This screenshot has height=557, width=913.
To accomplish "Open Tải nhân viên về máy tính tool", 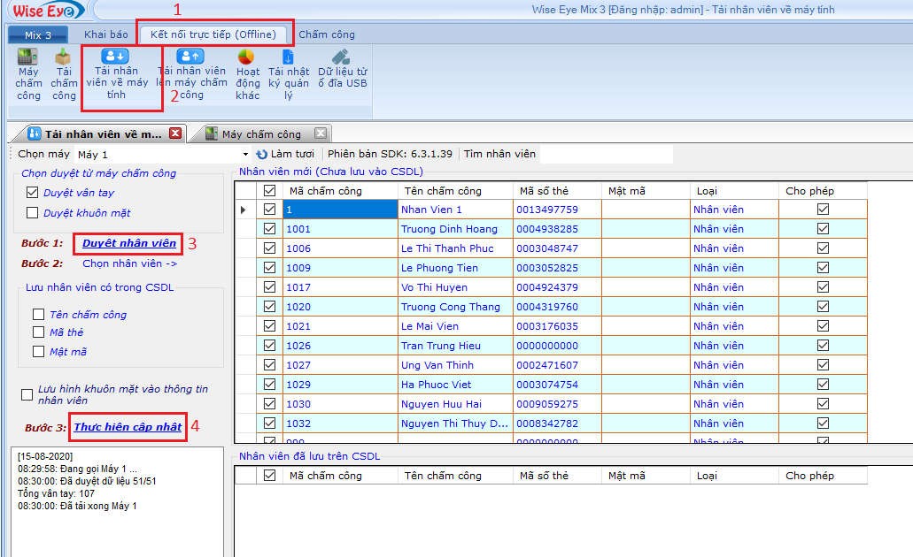I will click(x=116, y=57).
